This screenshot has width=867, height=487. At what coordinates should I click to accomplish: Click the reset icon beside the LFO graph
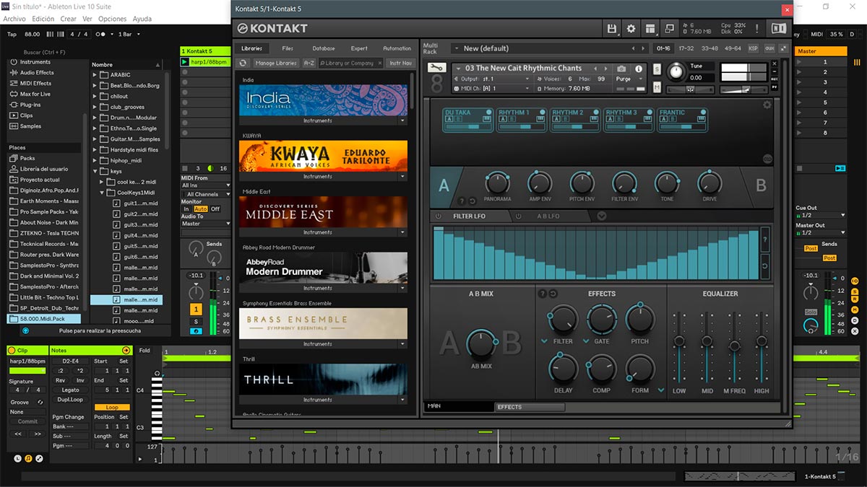[765, 266]
